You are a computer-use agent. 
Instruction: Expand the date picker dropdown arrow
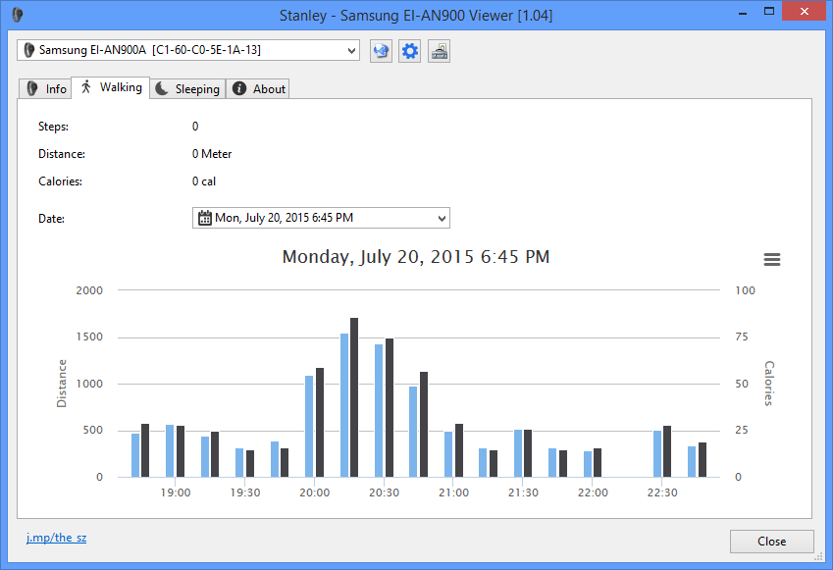[442, 219]
